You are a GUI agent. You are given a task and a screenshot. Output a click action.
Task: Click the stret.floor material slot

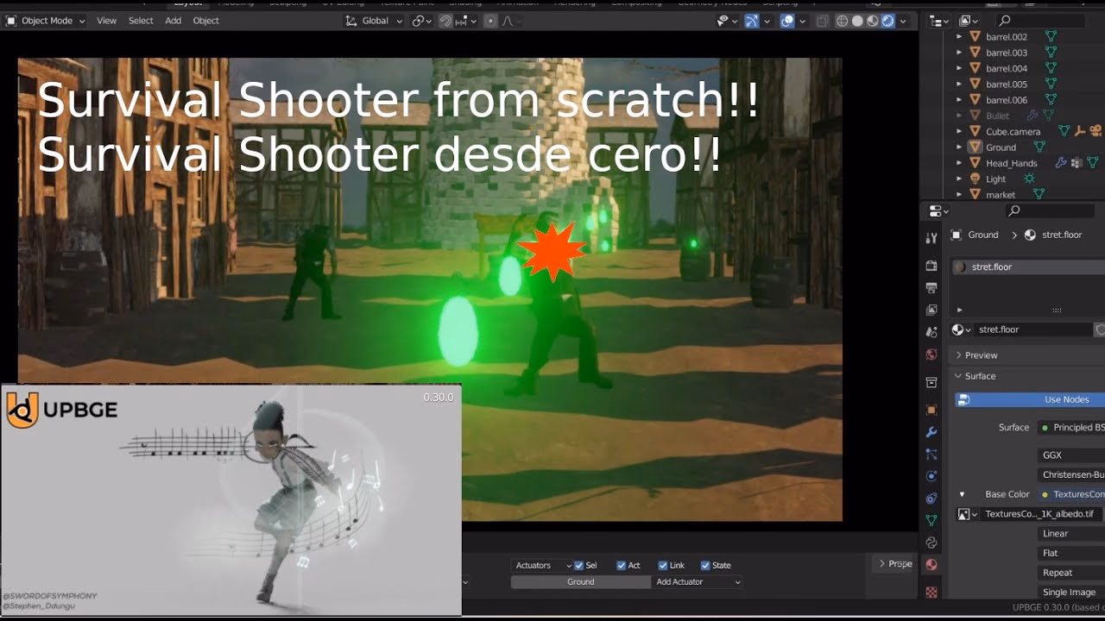pyautogui.click(x=1029, y=267)
